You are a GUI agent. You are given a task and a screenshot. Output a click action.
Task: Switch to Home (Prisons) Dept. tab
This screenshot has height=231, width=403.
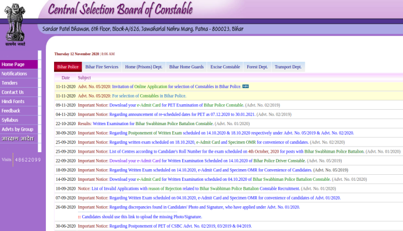[x=144, y=67]
